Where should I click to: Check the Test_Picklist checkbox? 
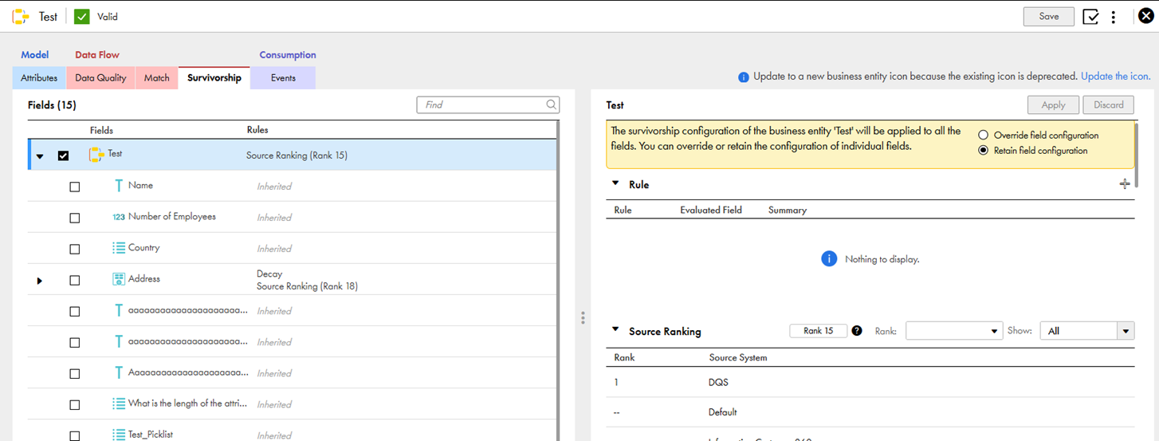(75, 435)
